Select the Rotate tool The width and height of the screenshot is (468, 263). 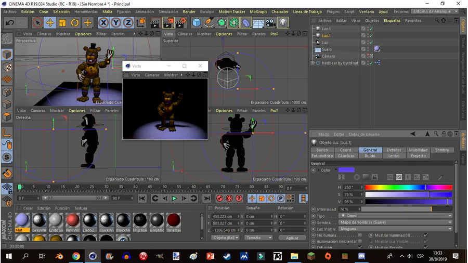(75, 23)
